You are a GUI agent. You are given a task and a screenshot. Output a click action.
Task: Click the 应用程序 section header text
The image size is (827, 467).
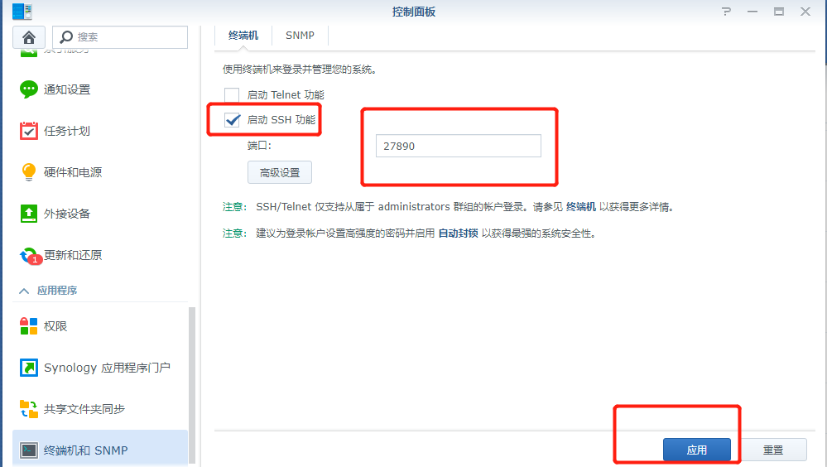tap(57, 291)
